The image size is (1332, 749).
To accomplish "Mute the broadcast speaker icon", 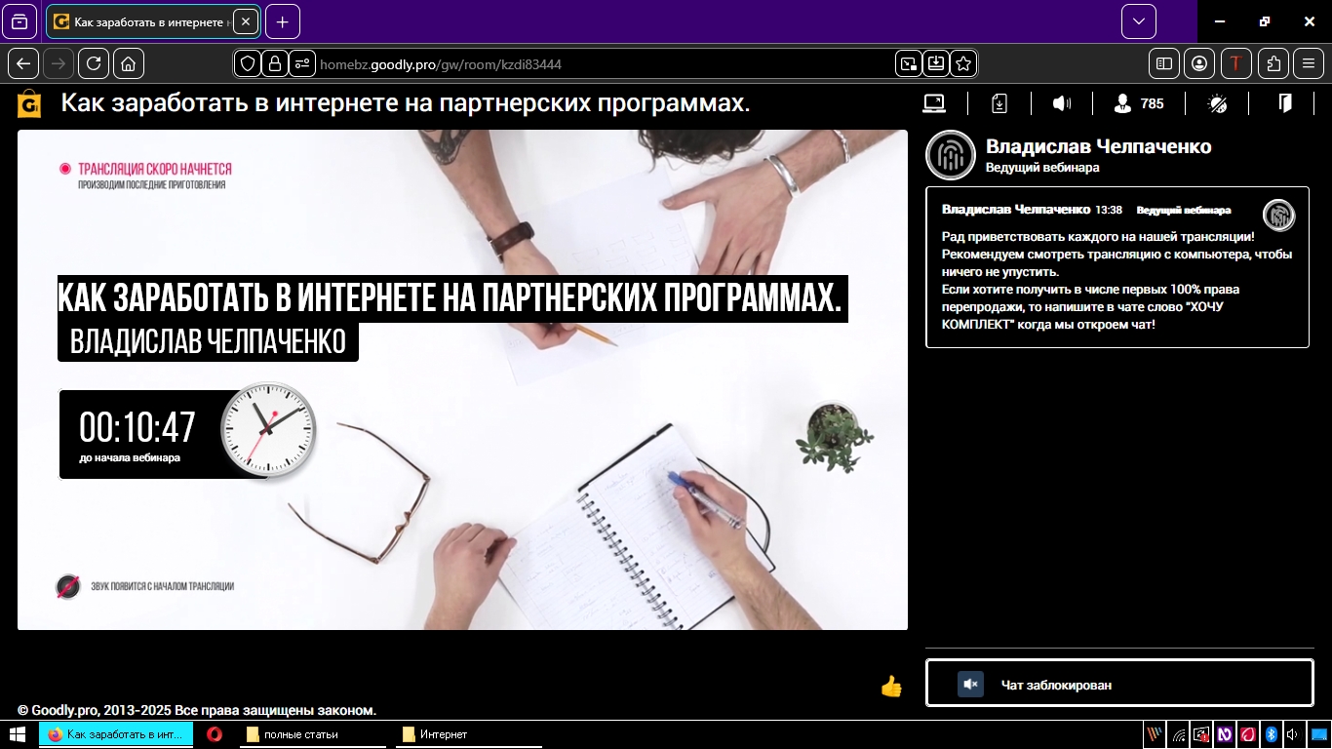I will tap(1062, 102).
